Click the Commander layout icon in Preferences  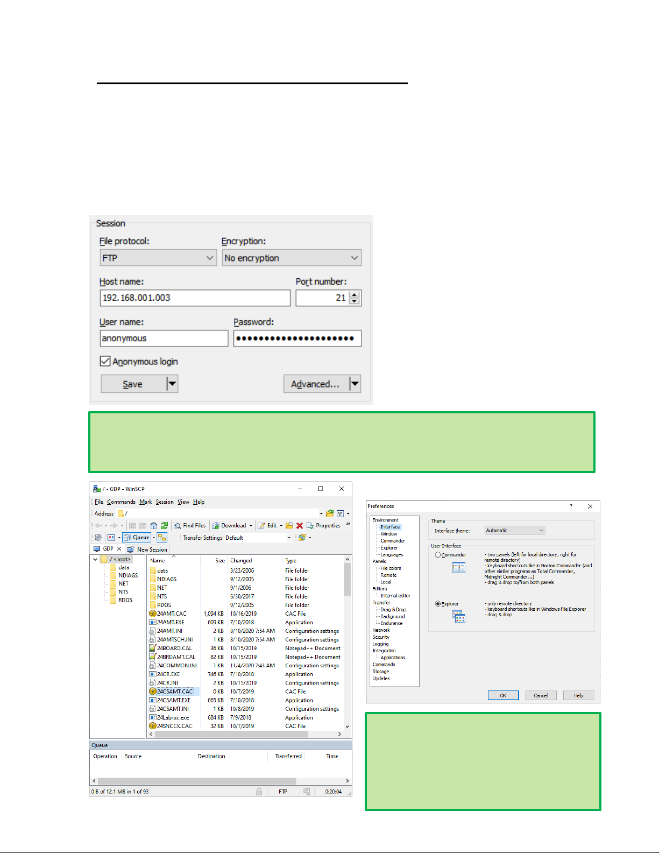[458, 567]
